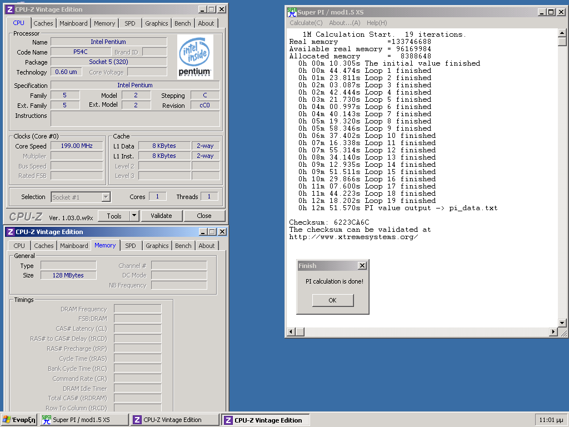
Task: Click the L1 Inst. 2-way value
Action: click(206, 156)
